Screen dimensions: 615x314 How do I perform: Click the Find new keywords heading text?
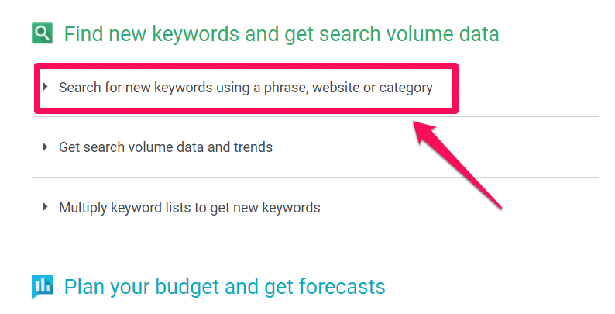pos(281,34)
